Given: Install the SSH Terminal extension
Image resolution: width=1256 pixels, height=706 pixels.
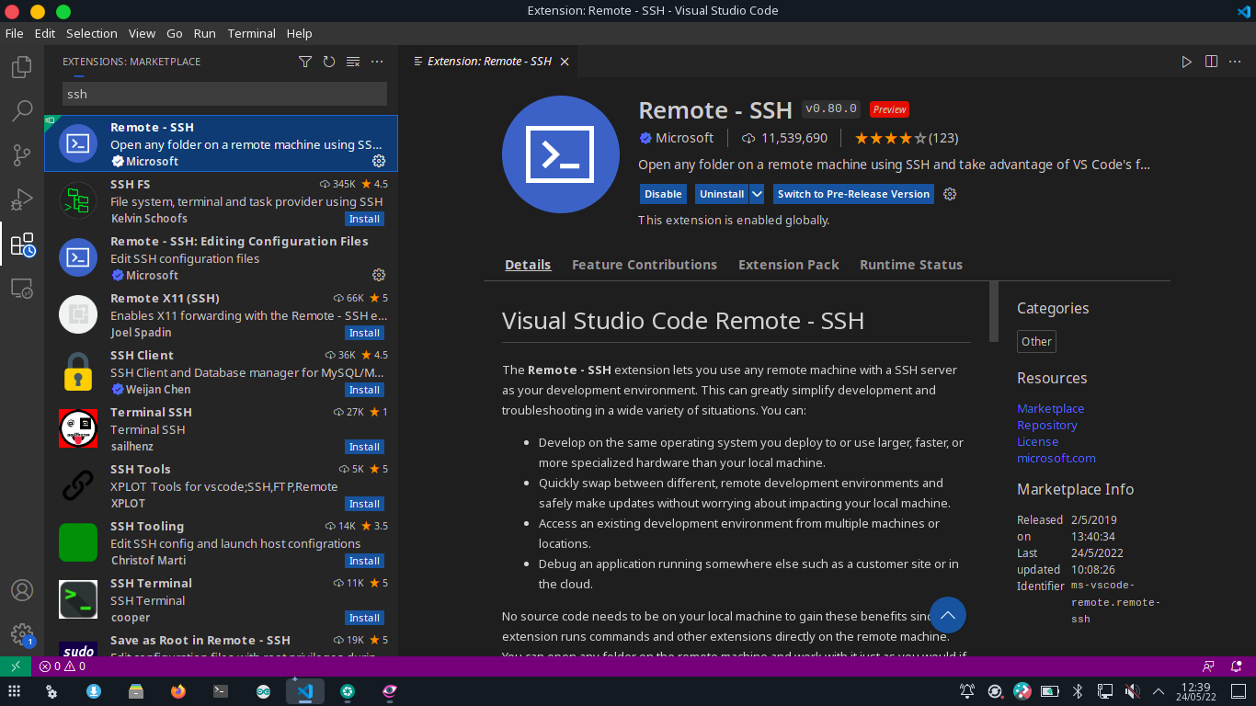Looking at the screenshot, I should click(x=365, y=618).
